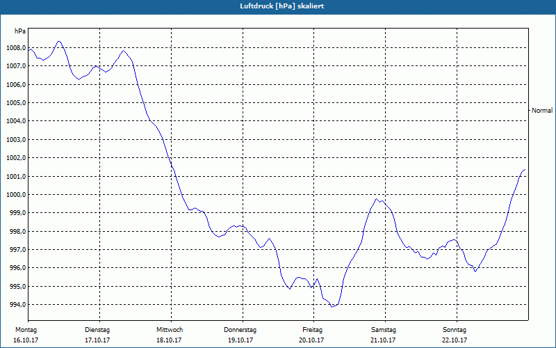Click the '1000,0' y-axis label
This screenshot has height=348, width=556.
pos(16,195)
